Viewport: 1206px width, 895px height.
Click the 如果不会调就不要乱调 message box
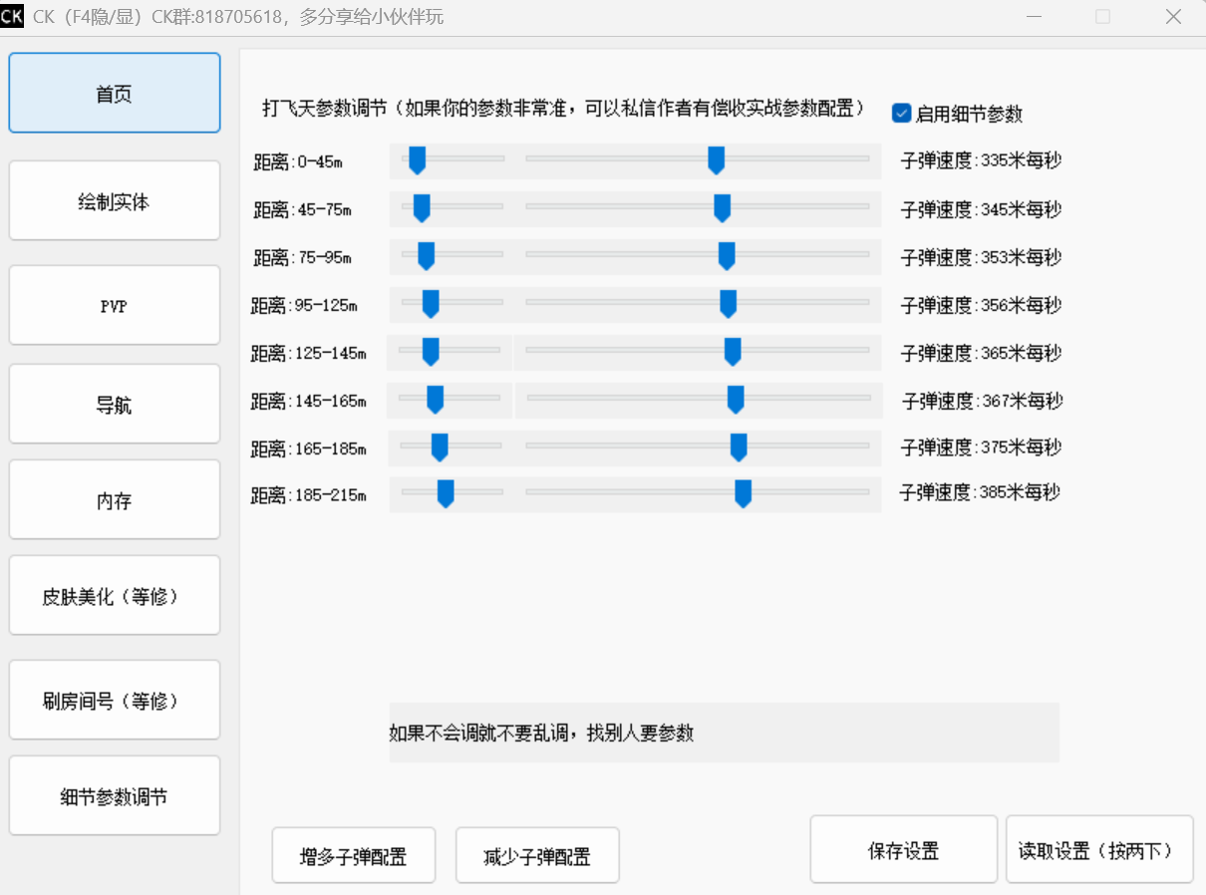click(x=724, y=733)
